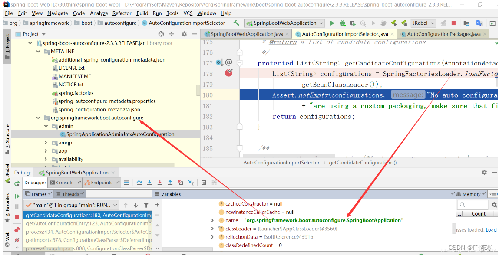Click the Load classes link in Memory panel
This screenshot has width=499, height=255.
coord(491,230)
